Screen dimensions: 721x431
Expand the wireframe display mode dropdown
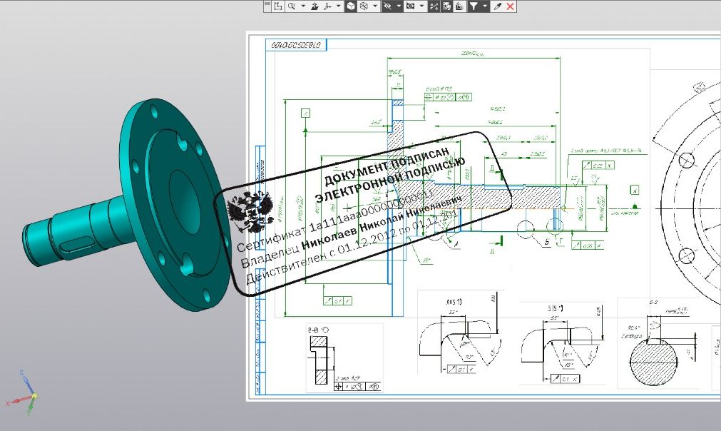coord(375,6)
